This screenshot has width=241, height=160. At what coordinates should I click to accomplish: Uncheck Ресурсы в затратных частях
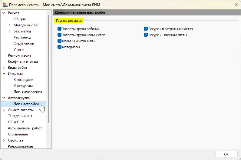pyautogui.click(x=146, y=29)
